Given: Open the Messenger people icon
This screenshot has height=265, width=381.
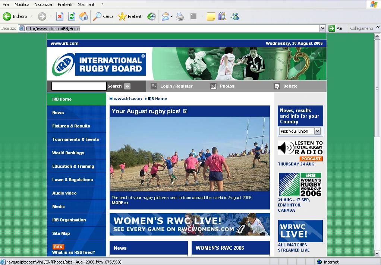Looking at the screenshot, I should pos(235,16).
